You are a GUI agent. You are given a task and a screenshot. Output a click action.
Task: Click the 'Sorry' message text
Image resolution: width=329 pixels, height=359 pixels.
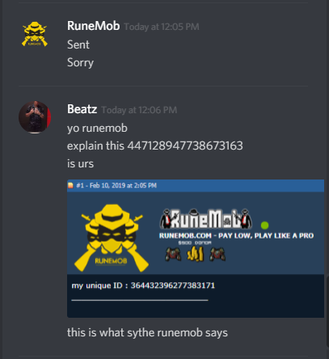[x=80, y=62]
